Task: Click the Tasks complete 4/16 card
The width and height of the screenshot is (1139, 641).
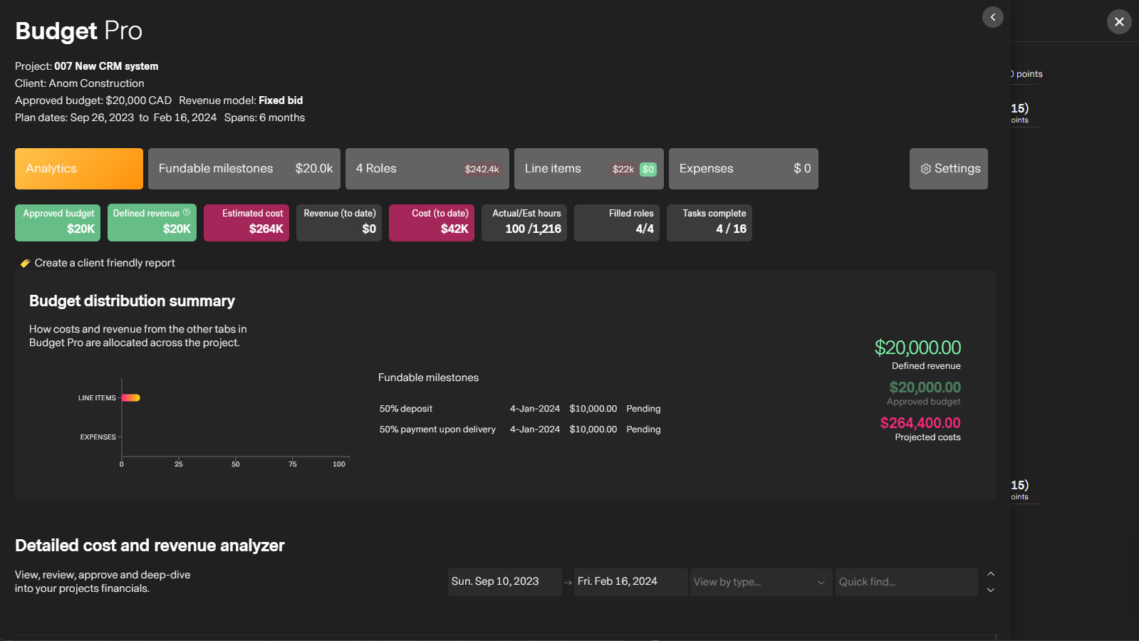Action: click(709, 223)
